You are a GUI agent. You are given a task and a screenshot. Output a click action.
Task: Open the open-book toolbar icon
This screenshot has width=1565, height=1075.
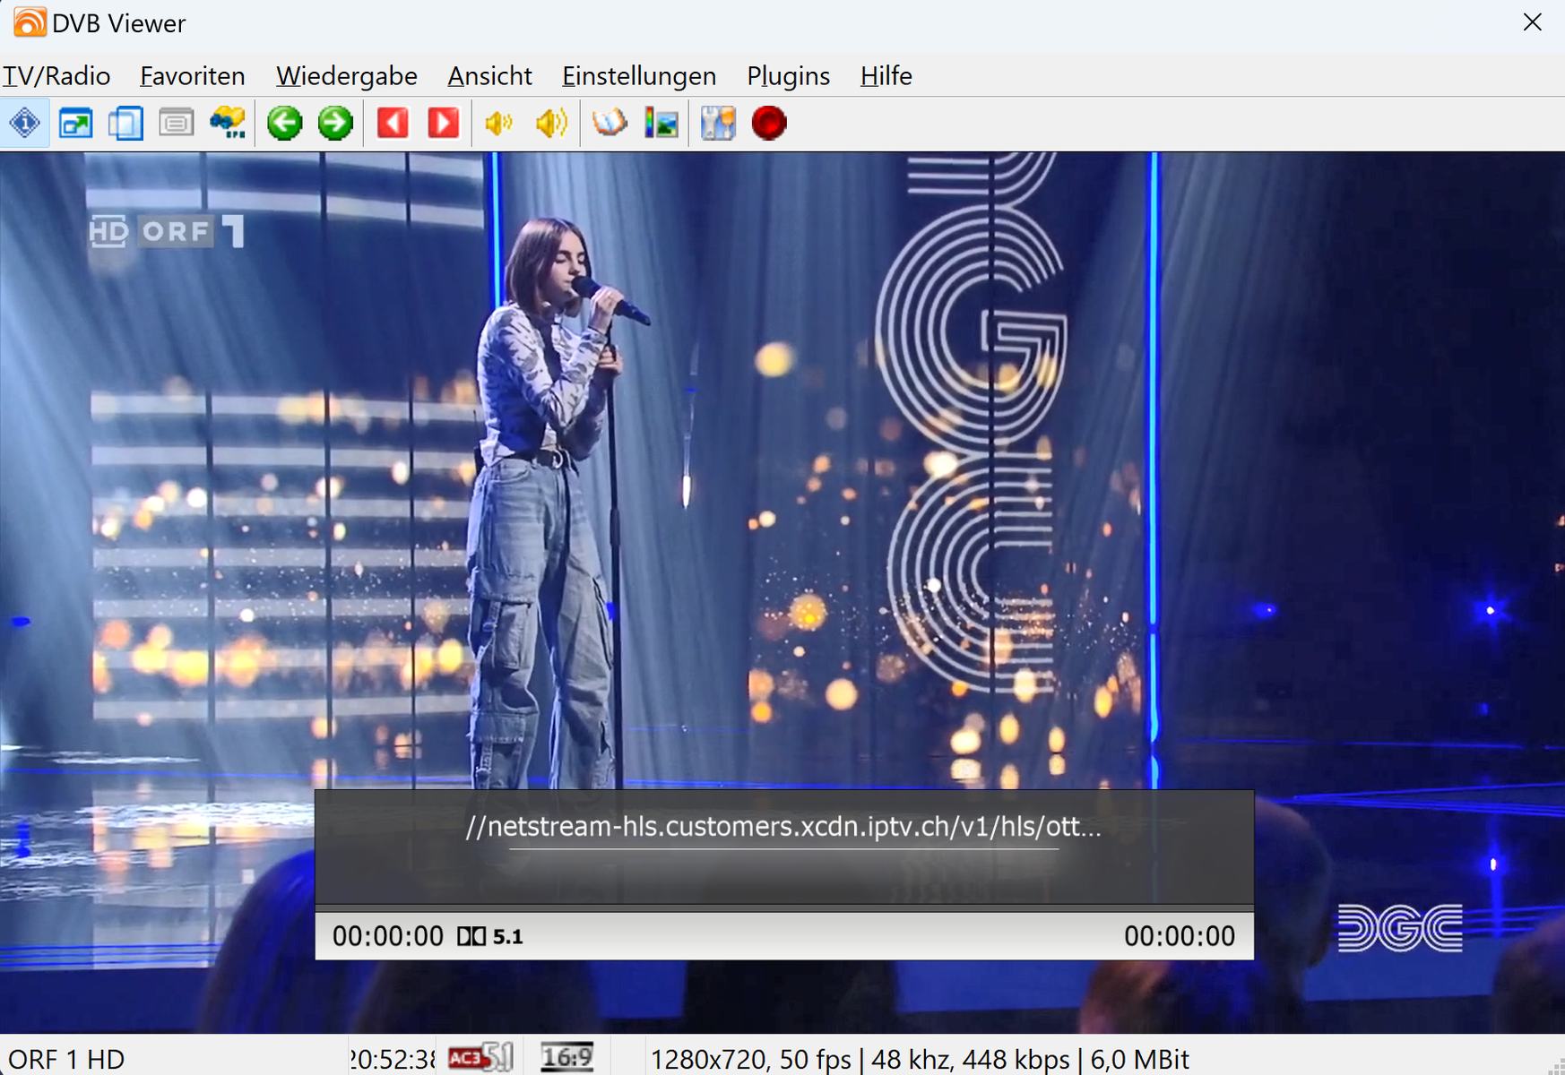coord(610,123)
